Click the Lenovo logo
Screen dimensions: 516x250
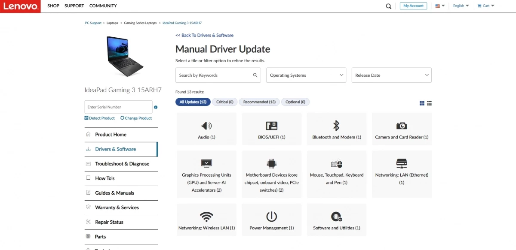click(x=20, y=6)
